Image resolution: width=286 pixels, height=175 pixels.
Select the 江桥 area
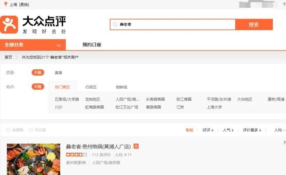point(180,107)
